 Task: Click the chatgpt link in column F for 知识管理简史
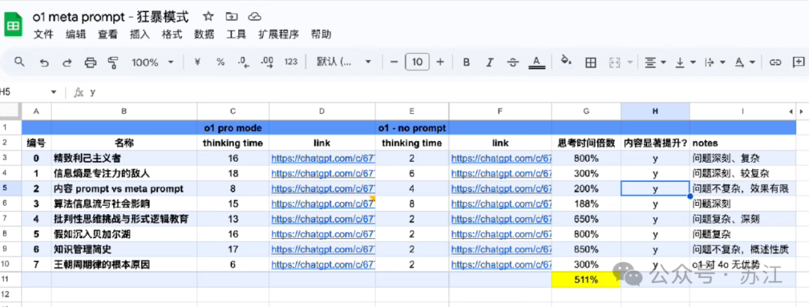[x=500, y=250]
